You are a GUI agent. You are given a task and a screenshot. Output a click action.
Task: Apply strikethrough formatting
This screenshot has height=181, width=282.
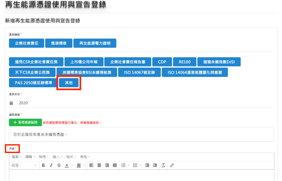(59, 165)
